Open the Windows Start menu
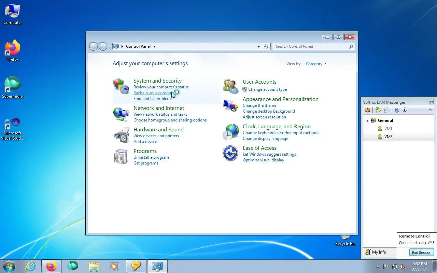The height and width of the screenshot is (273, 437). (x=9, y=266)
